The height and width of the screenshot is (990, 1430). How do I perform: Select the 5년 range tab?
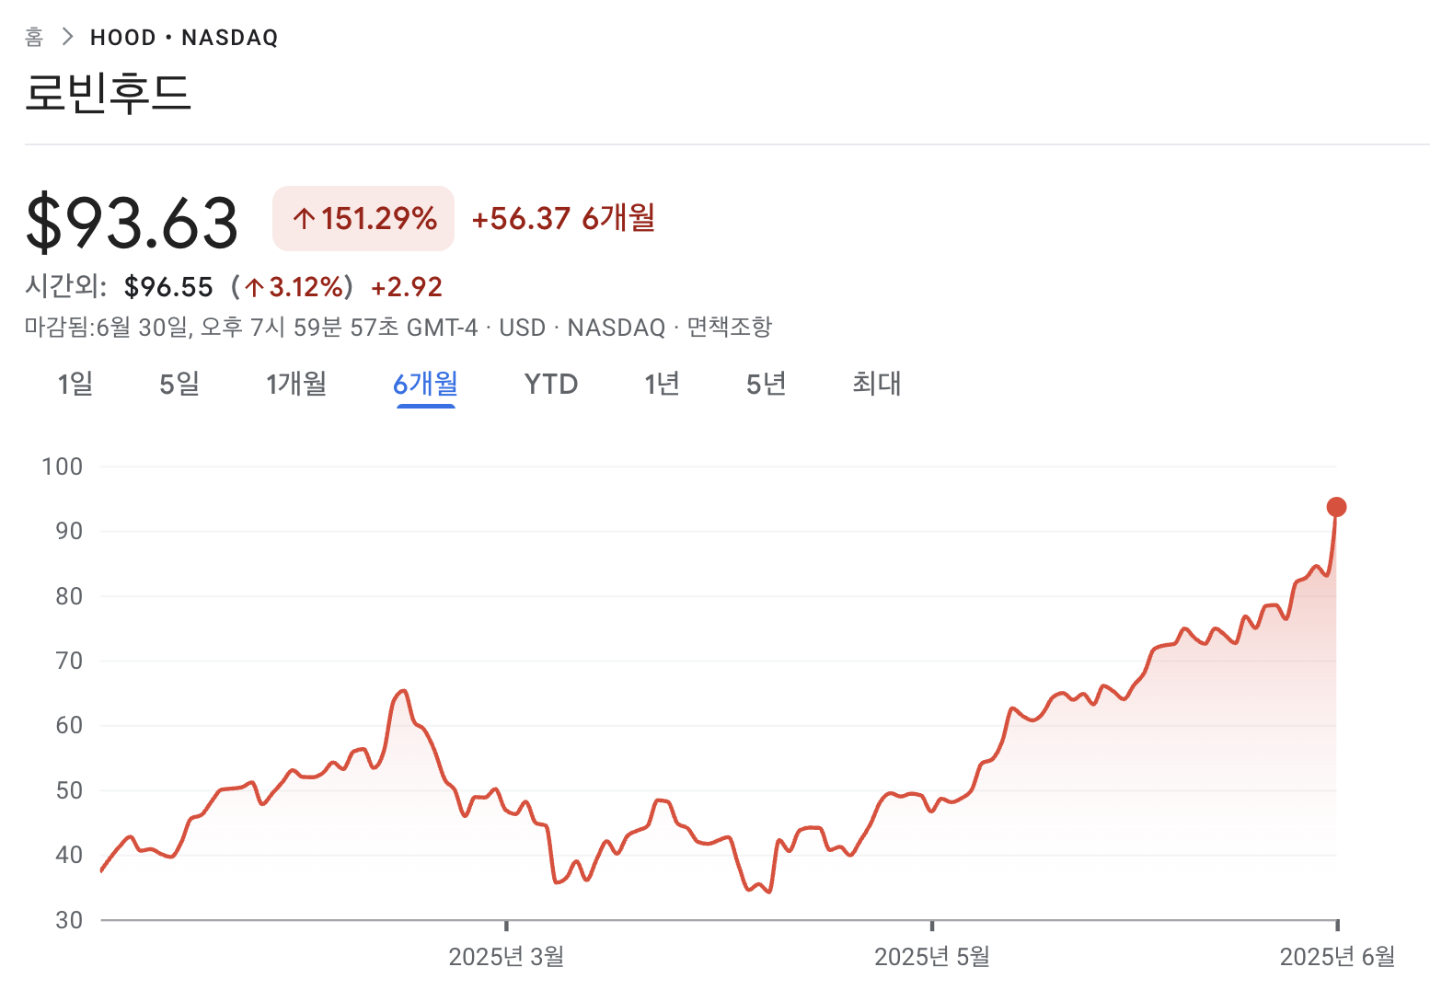point(767,384)
